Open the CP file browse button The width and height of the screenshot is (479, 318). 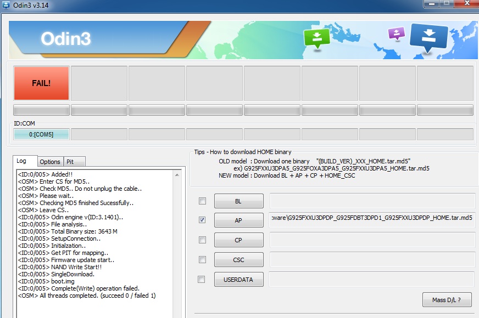[238, 240]
